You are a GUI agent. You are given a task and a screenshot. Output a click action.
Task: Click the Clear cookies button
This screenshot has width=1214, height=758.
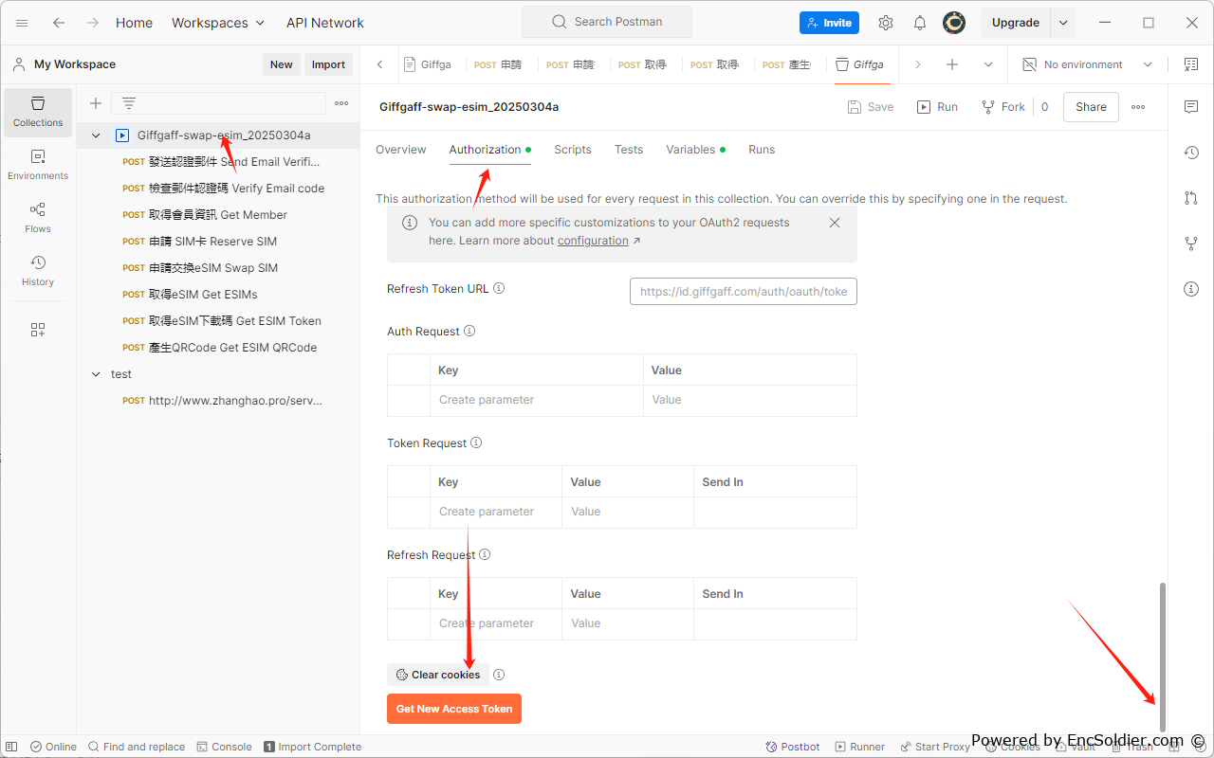pyautogui.click(x=438, y=675)
